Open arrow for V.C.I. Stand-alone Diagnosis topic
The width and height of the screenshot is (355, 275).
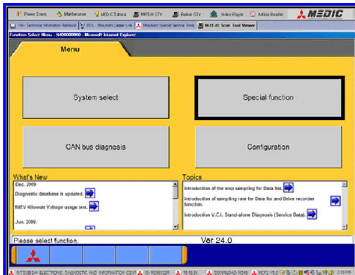312,214
